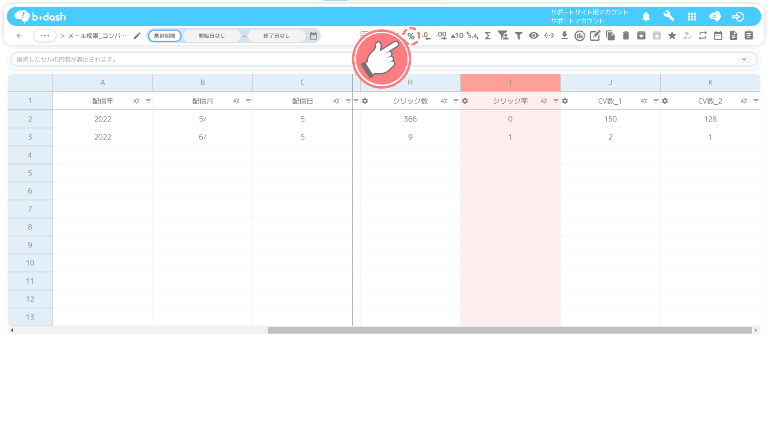
Task: Open filter menu for 配信年 column
Action: pyautogui.click(x=148, y=101)
